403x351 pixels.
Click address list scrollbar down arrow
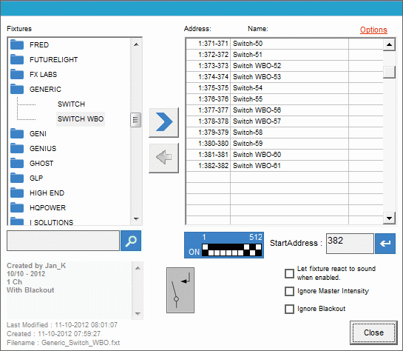click(389, 218)
